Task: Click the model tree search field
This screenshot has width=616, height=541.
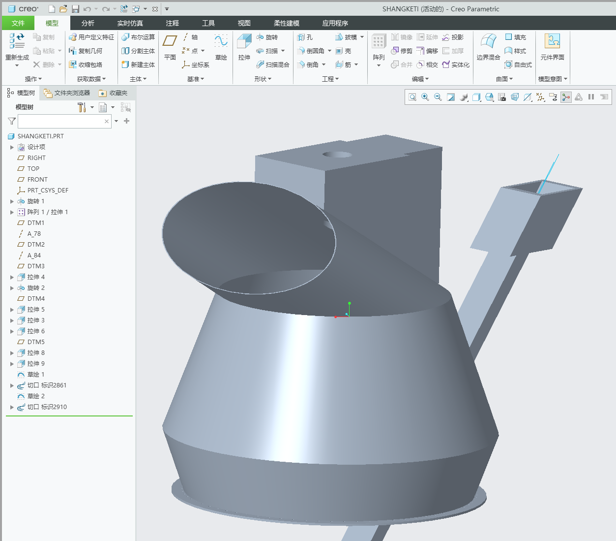Action: (x=64, y=122)
